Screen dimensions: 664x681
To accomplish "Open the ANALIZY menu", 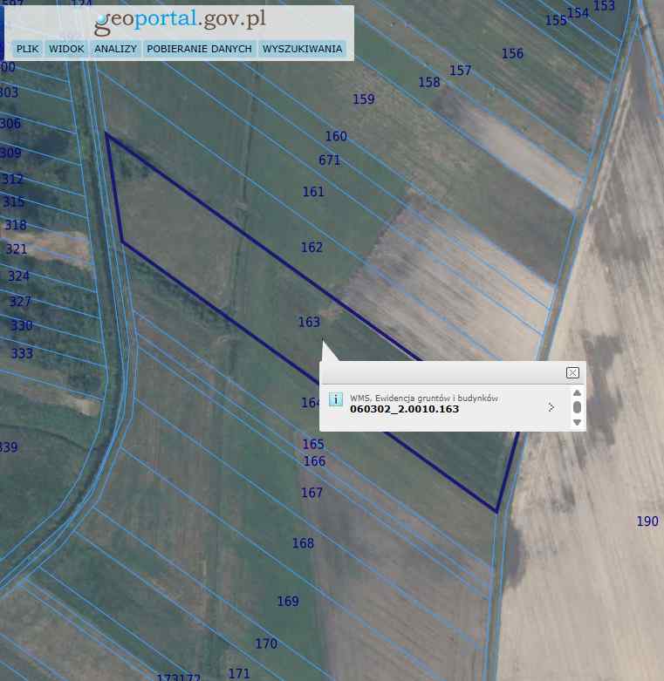I will (115, 49).
